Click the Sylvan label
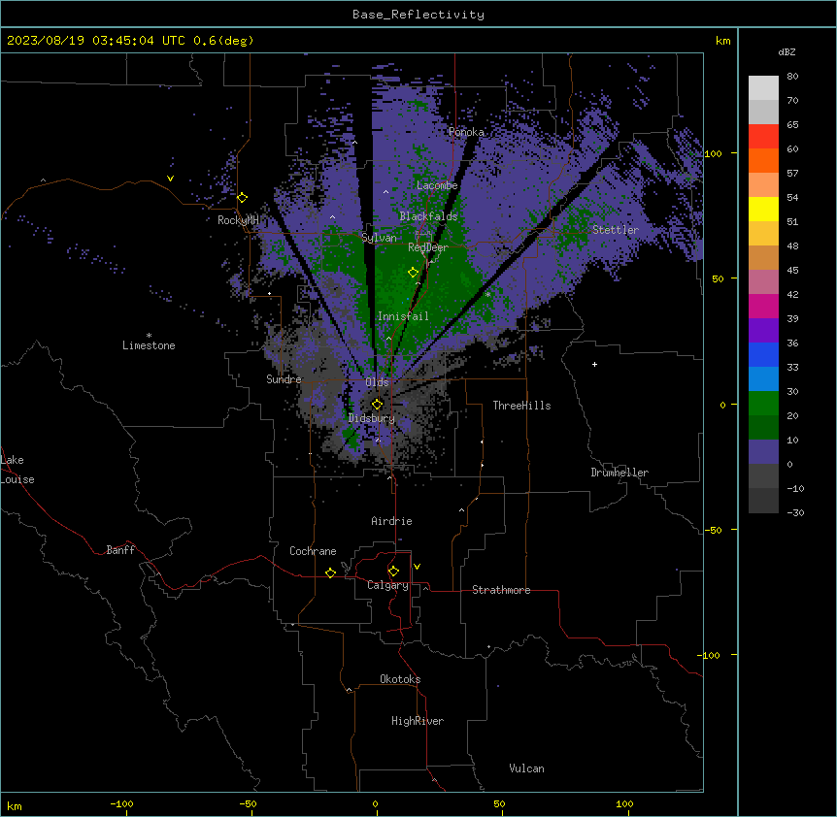 point(379,238)
